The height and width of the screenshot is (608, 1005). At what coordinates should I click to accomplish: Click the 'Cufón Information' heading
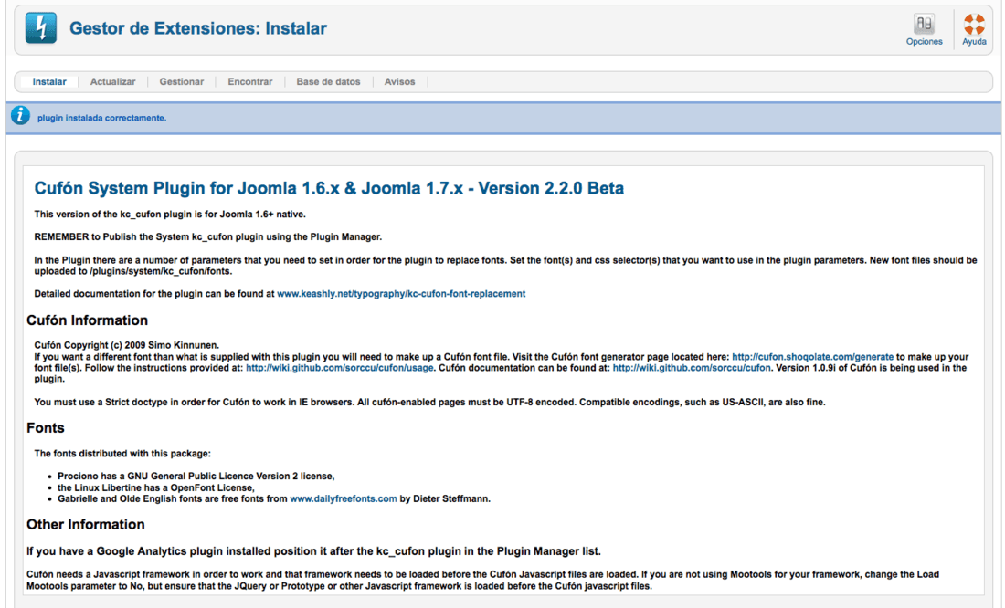pos(87,320)
